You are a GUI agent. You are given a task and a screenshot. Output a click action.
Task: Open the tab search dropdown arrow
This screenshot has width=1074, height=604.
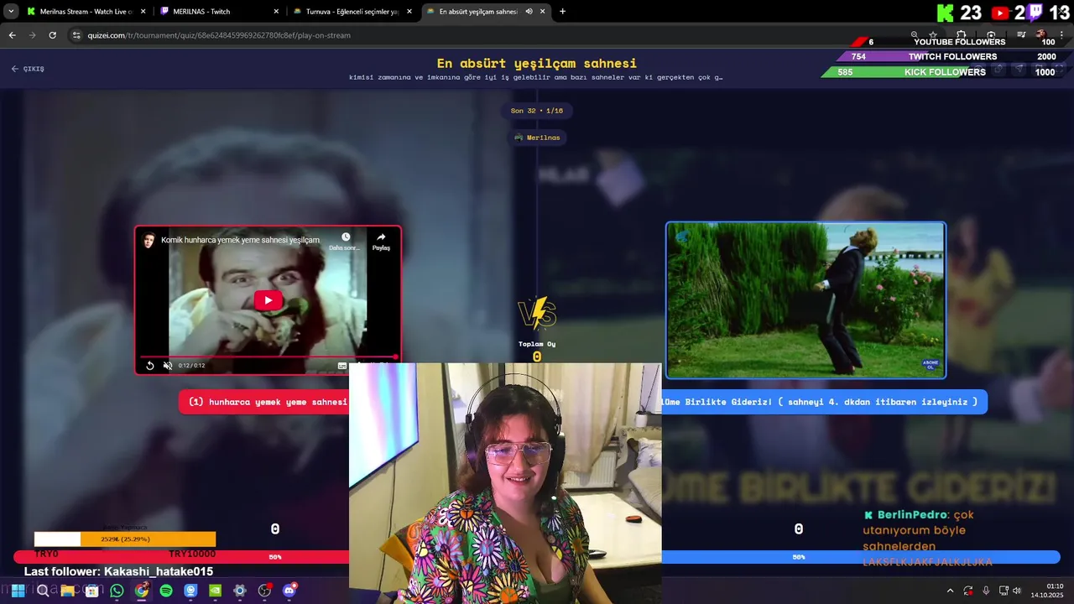pyautogui.click(x=11, y=12)
